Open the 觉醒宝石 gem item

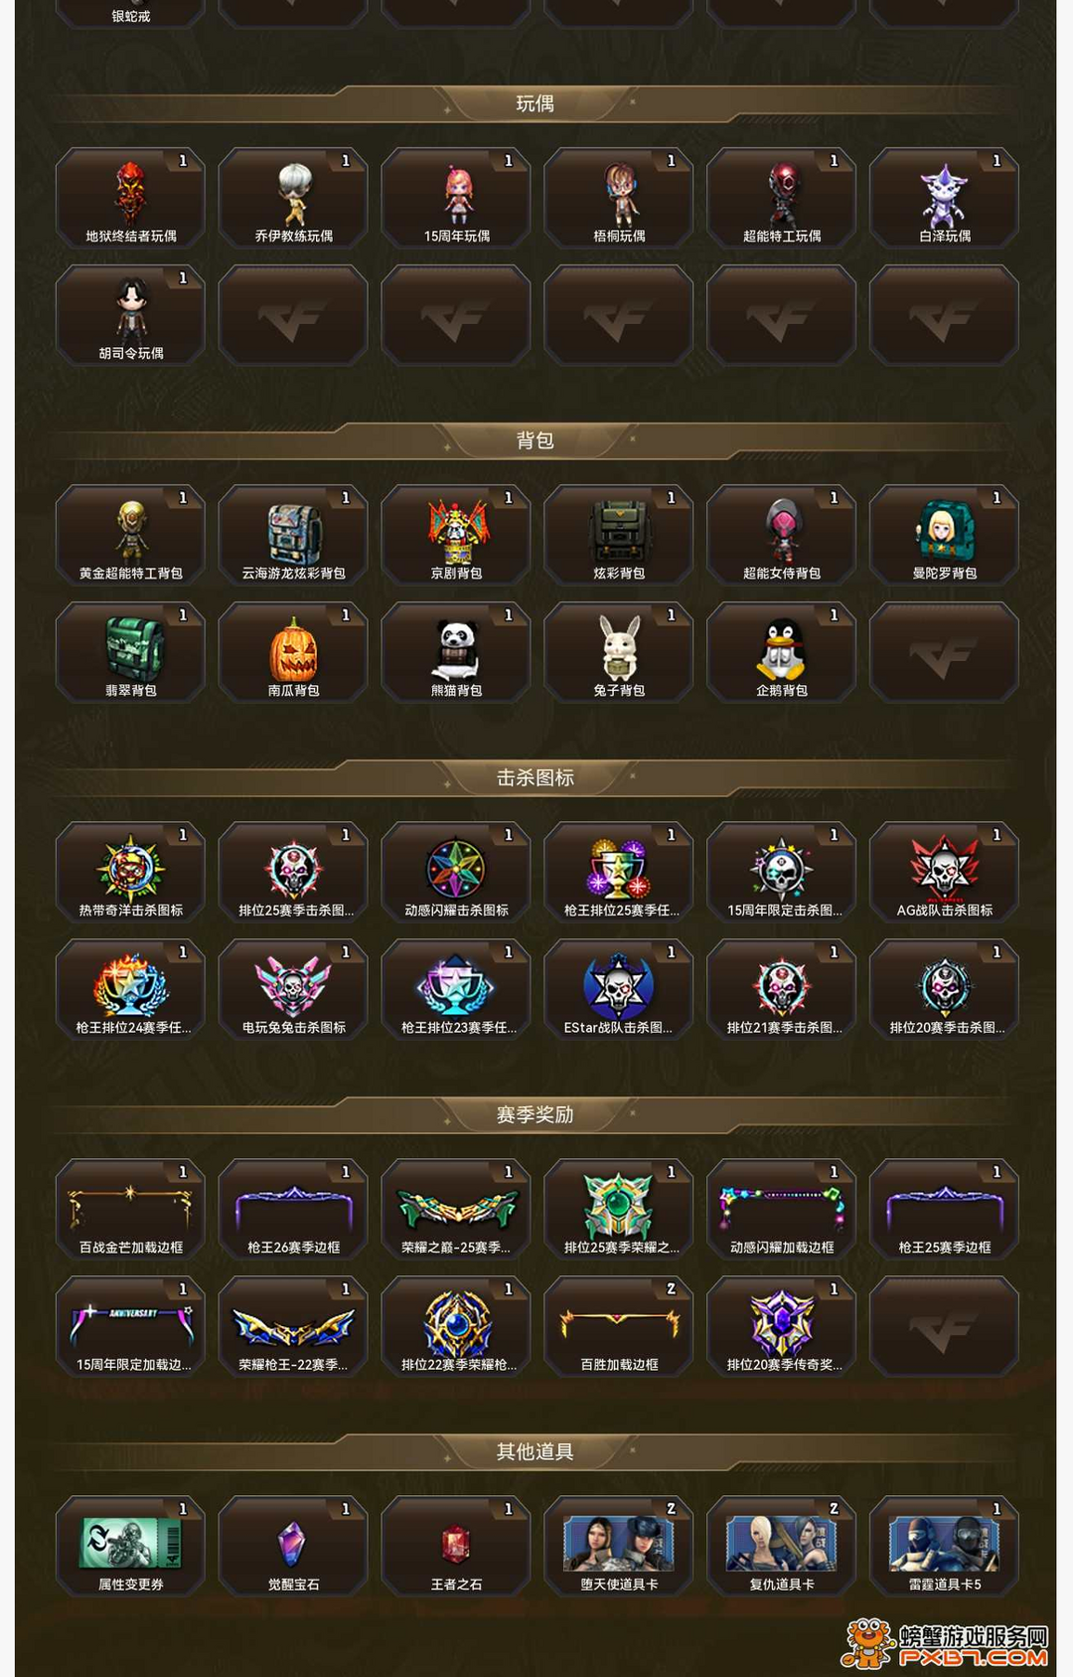click(293, 1546)
